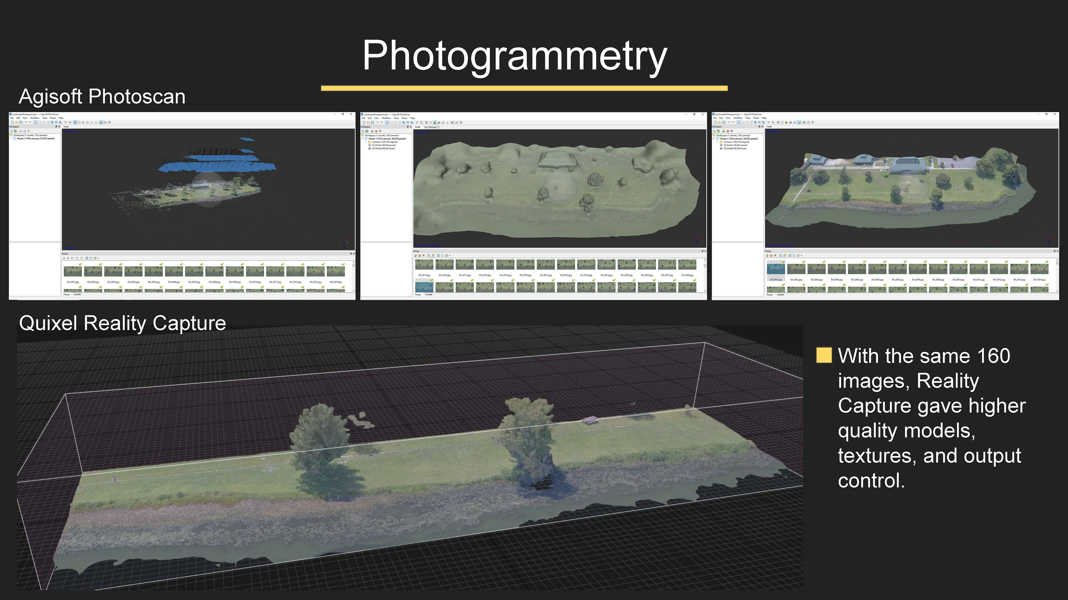Click reset view icon in right window toolbar
Image resolution: width=1068 pixels, height=600 pixels.
point(813,122)
